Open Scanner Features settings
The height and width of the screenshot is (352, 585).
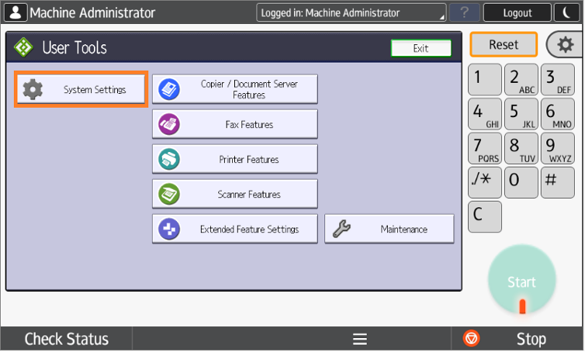[x=234, y=194]
